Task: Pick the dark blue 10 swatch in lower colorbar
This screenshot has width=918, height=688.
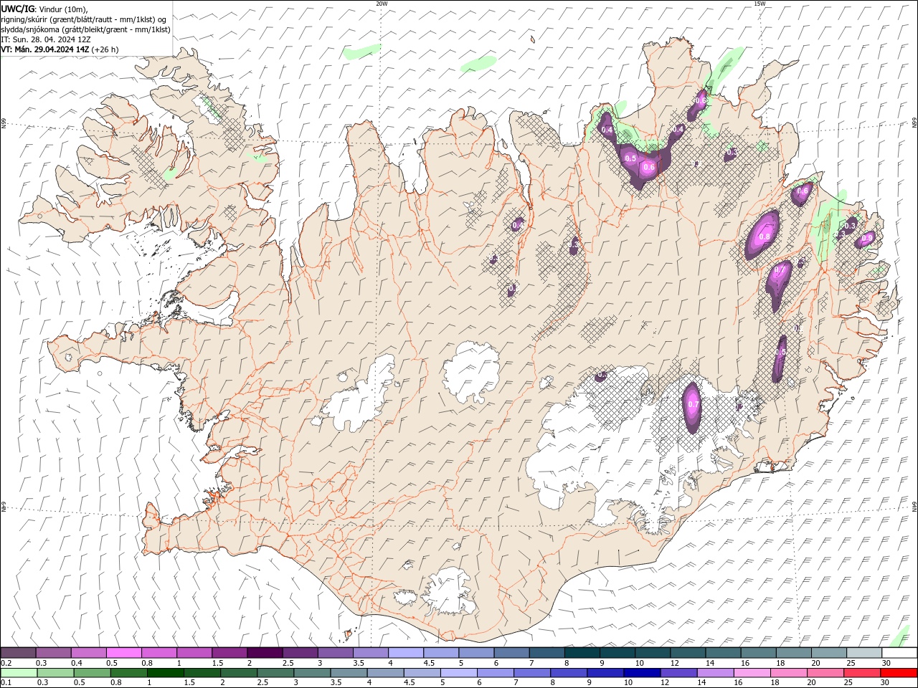Action: click(641, 672)
